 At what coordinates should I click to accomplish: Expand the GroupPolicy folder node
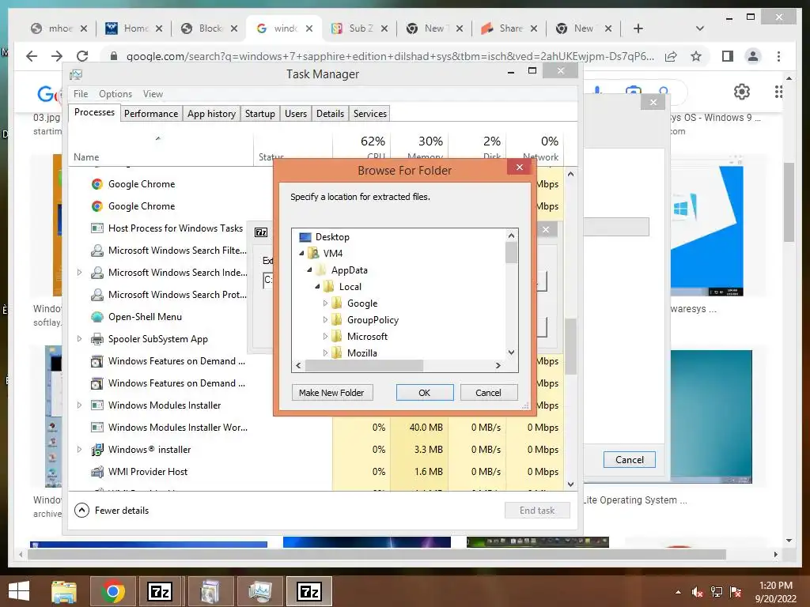click(325, 320)
